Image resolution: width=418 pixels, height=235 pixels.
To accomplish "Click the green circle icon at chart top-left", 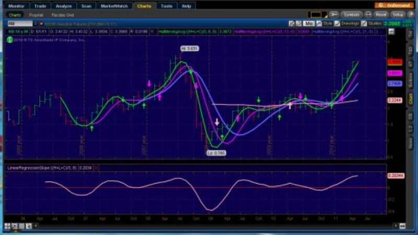I will 10,40.
